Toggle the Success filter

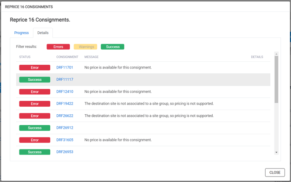[x=113, y=47]
